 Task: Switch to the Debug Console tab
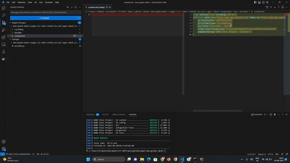[119, 115]
